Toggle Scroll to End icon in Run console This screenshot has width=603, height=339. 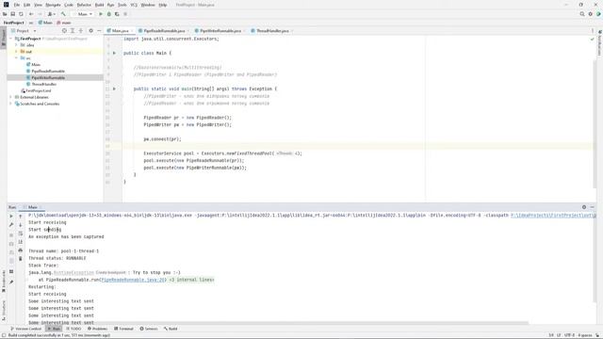(x=21, y=242)
